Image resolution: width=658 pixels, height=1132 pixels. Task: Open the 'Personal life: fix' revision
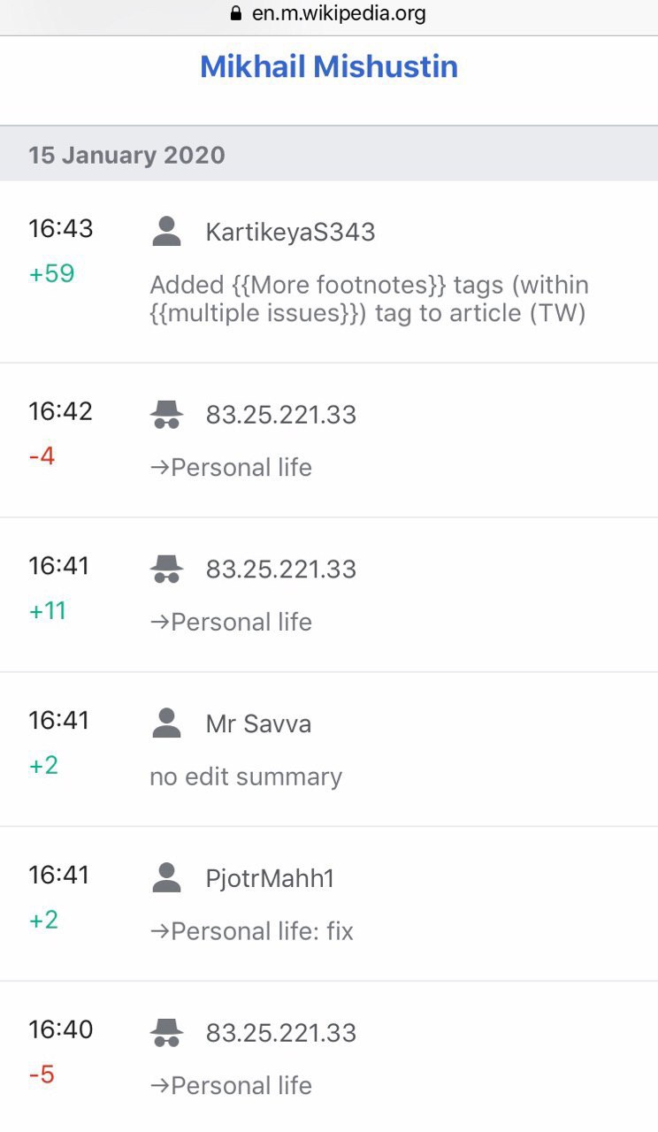click(252, 931)
